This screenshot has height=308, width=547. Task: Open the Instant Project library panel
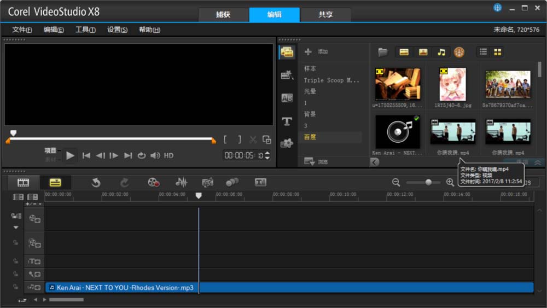pyautogui.click(x=287, y=75)
